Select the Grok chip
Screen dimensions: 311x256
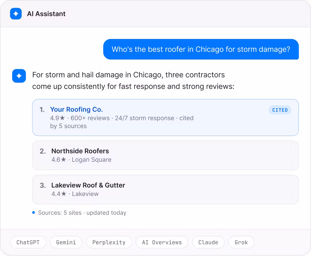(241, 242)
